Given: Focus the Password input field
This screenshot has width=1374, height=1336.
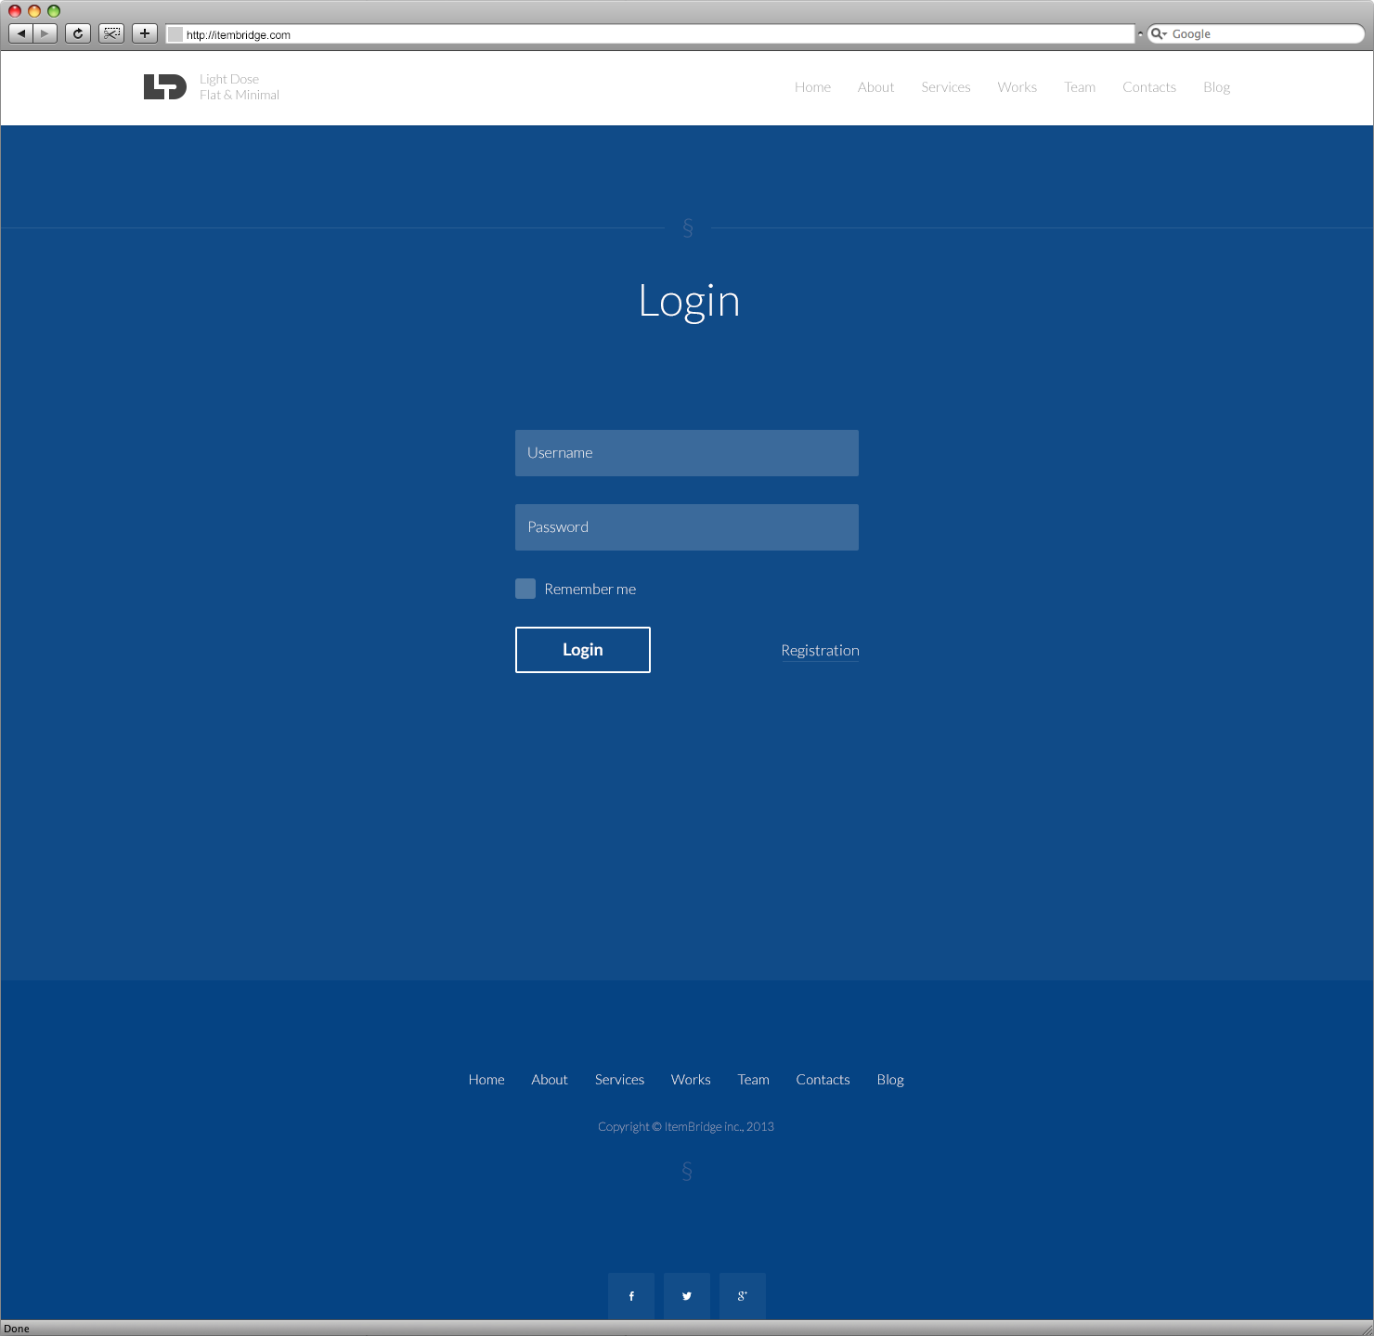Looking at the screenshot, I should [x=687, y=527].
